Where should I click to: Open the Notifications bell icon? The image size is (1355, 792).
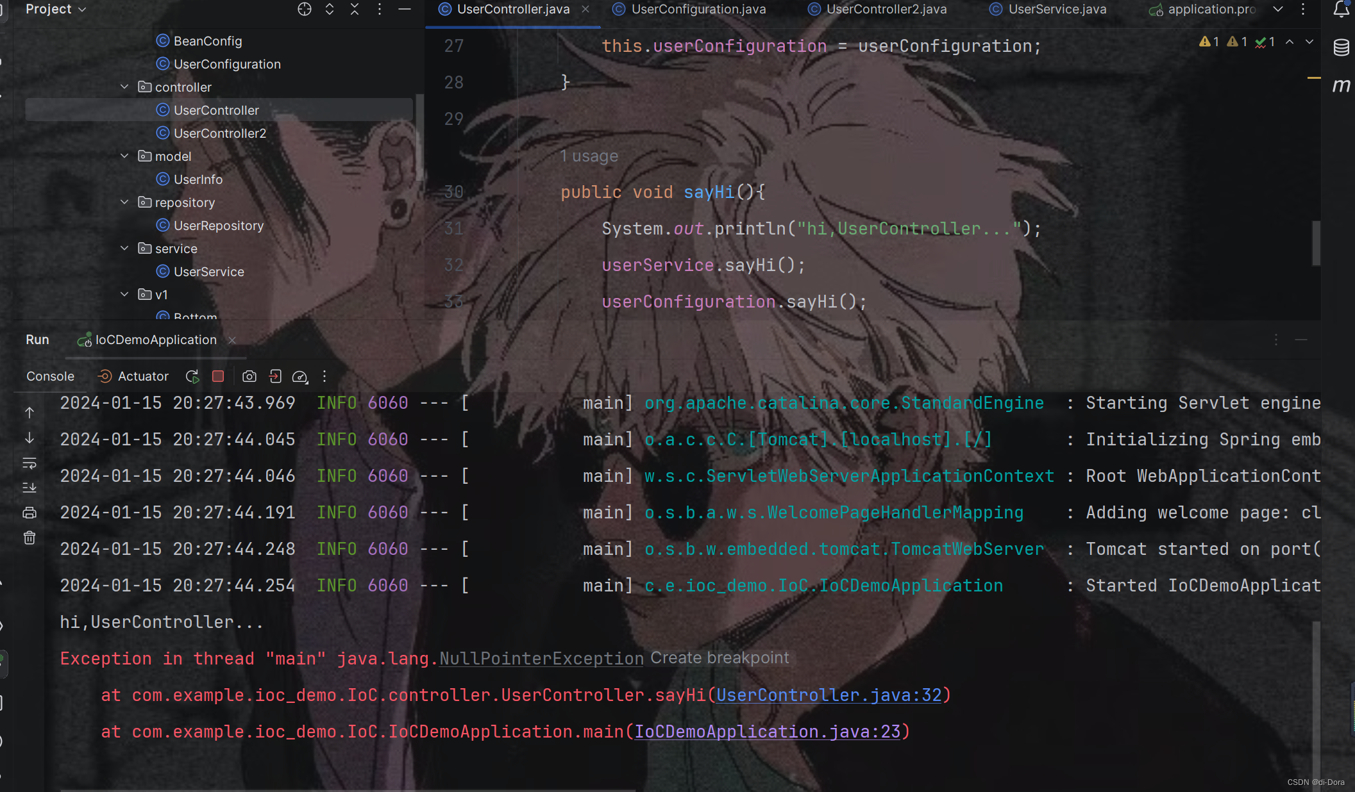(x=1341, y=9)
